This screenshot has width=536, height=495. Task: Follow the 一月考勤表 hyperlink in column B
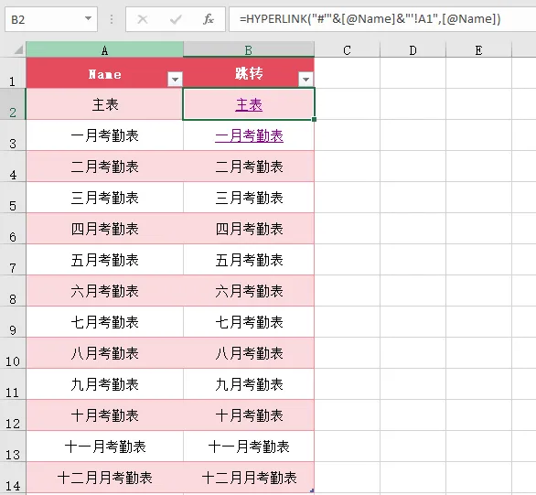point(249,135)
